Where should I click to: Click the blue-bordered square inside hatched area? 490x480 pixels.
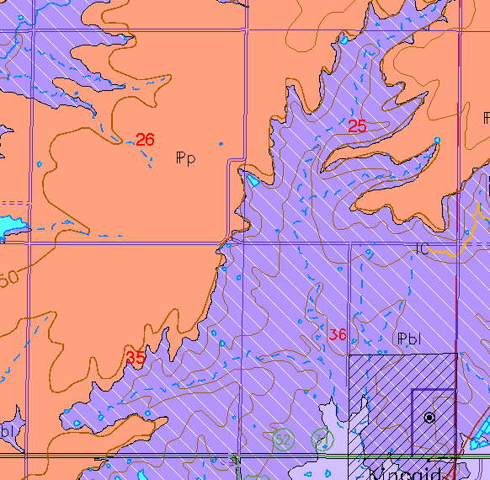point(434,422)
